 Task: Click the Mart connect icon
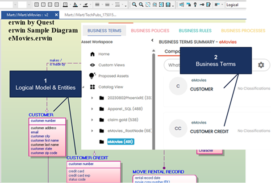[x=181, y=4]
